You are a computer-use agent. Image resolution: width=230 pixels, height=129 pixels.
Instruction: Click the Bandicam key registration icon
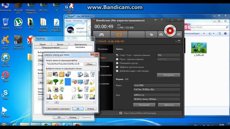(156, 20)
